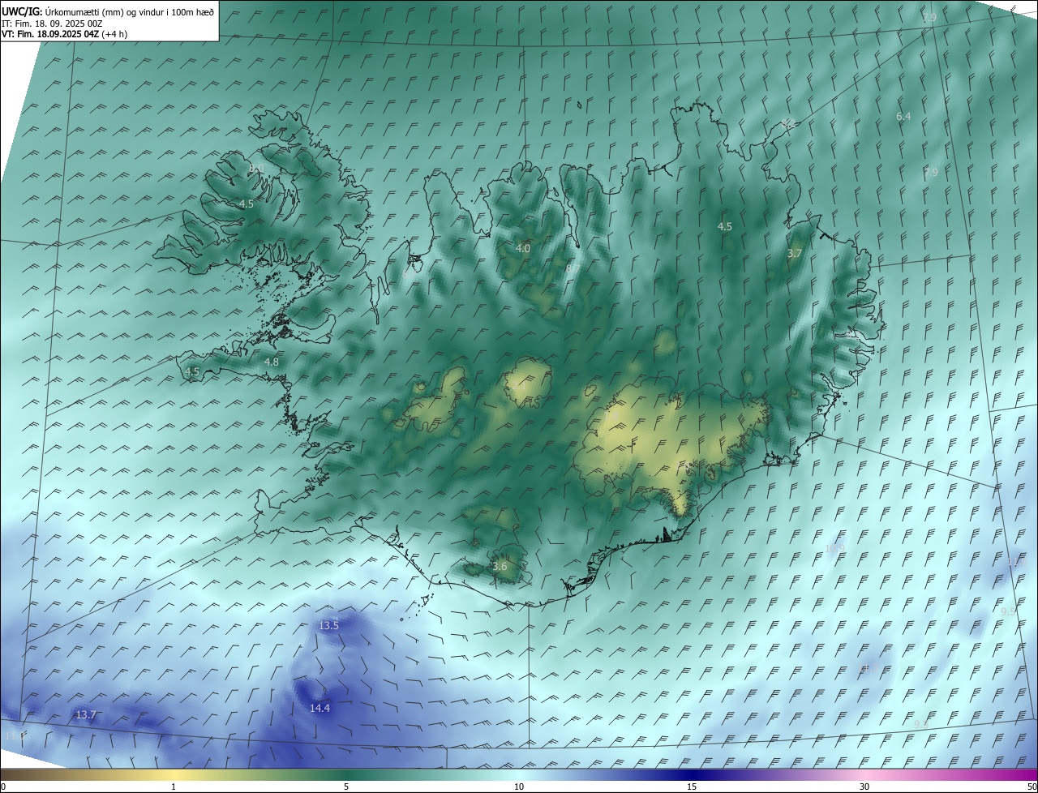The width and height of the screenshot is (1038, 793).
Task: Click the yellow colorbar segment above '1'
Action: 174,774
